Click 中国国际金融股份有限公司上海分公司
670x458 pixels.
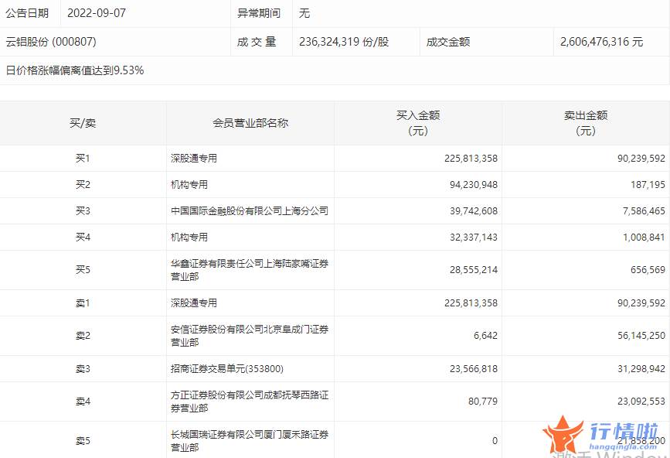250,211
